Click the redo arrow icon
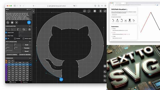Screen dimensions: 160x90 89,11
